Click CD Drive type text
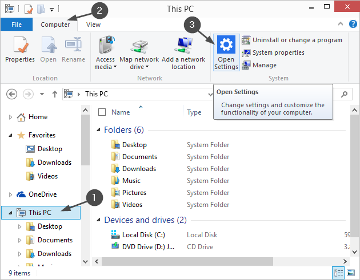This screenshot has width=360, height=280. pyautogui.click(x=200, y=247)
